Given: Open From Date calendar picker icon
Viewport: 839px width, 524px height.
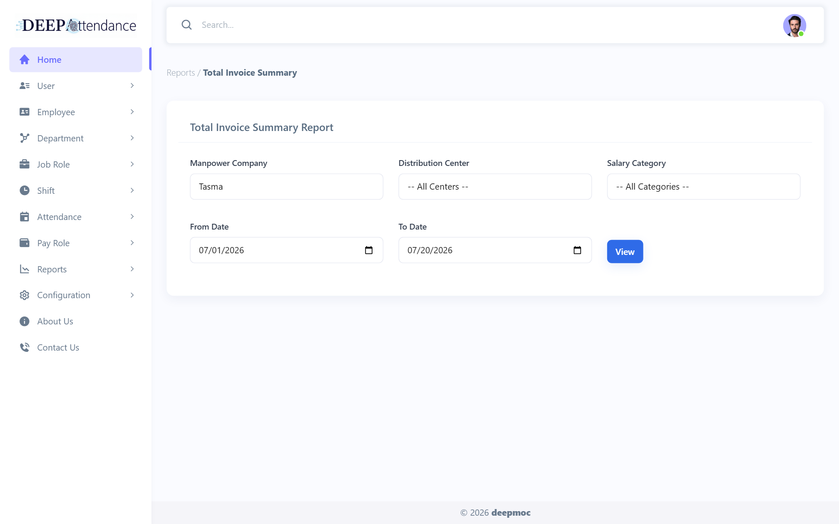Looking at the screenshot, I should 369,250.
